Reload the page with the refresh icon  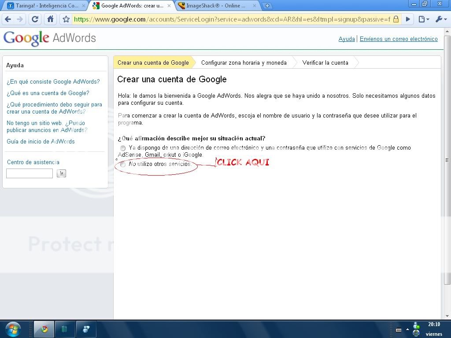pos(35,19)
